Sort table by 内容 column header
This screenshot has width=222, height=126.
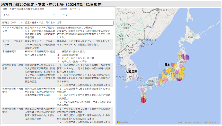(59, 23)
